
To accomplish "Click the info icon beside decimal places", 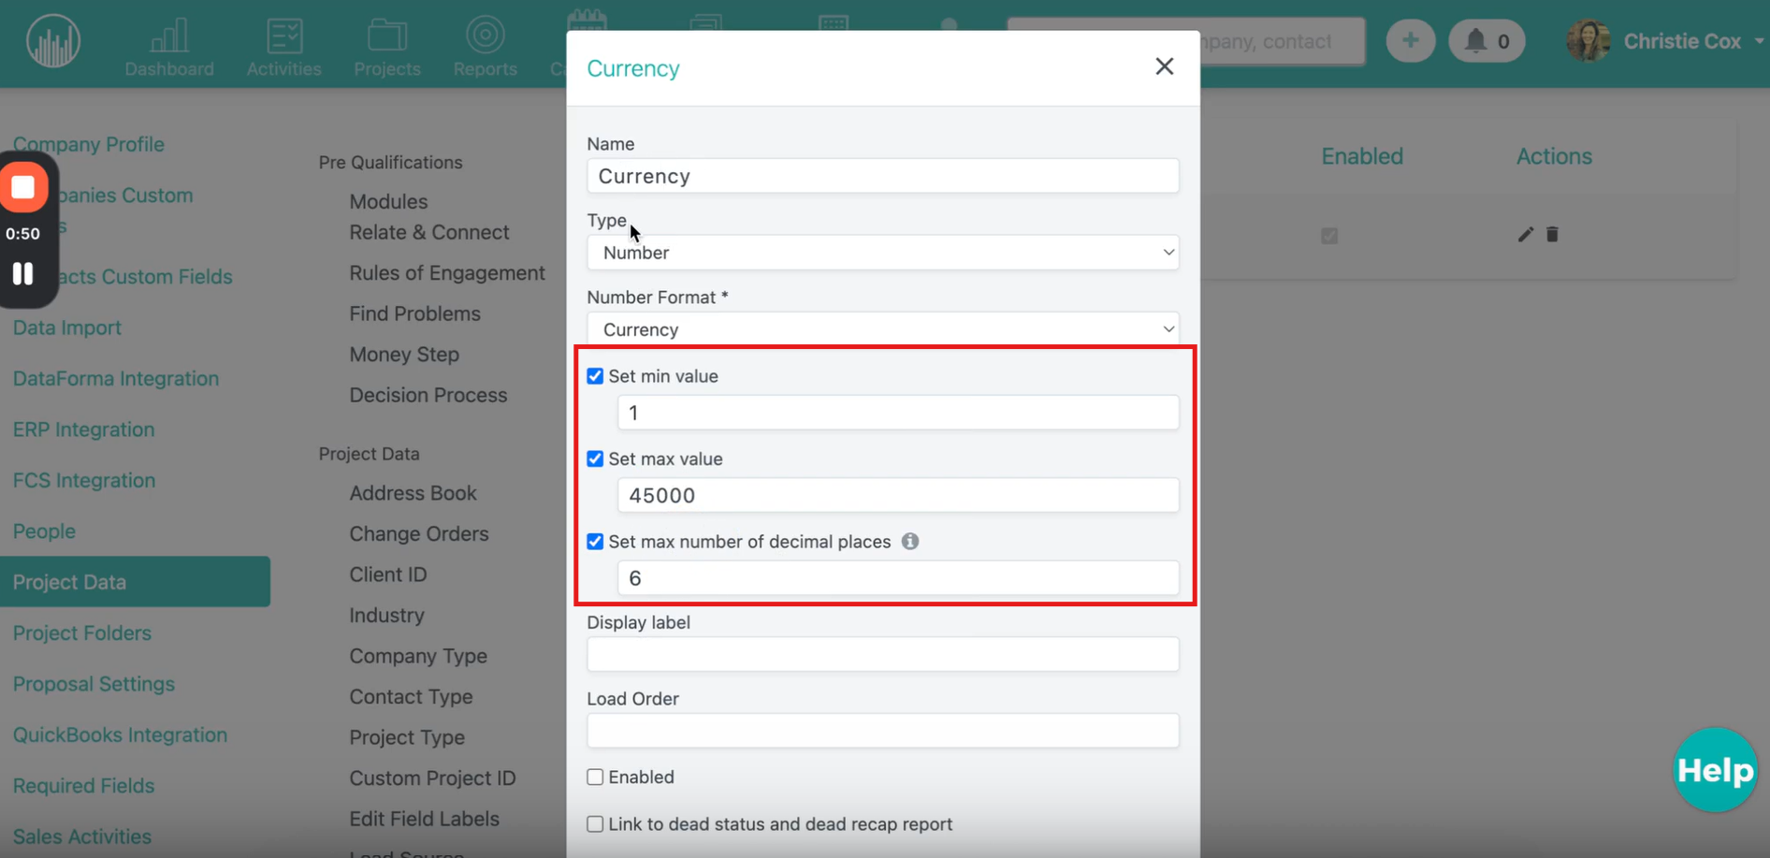I will (909, 542).
